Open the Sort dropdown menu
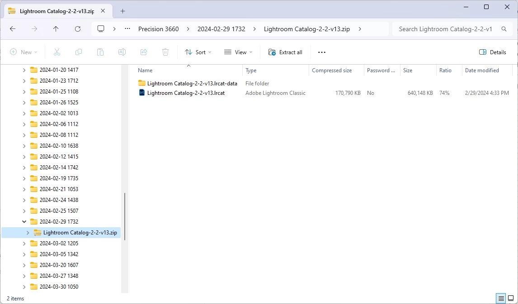Screen dimensions: 518x304 click(x=198, y=52)
